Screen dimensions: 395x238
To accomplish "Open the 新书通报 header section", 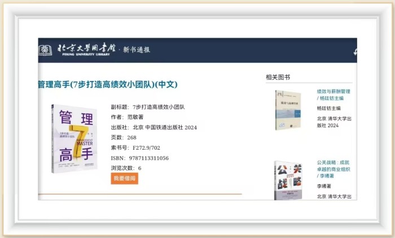I will (x=137, y=50).
